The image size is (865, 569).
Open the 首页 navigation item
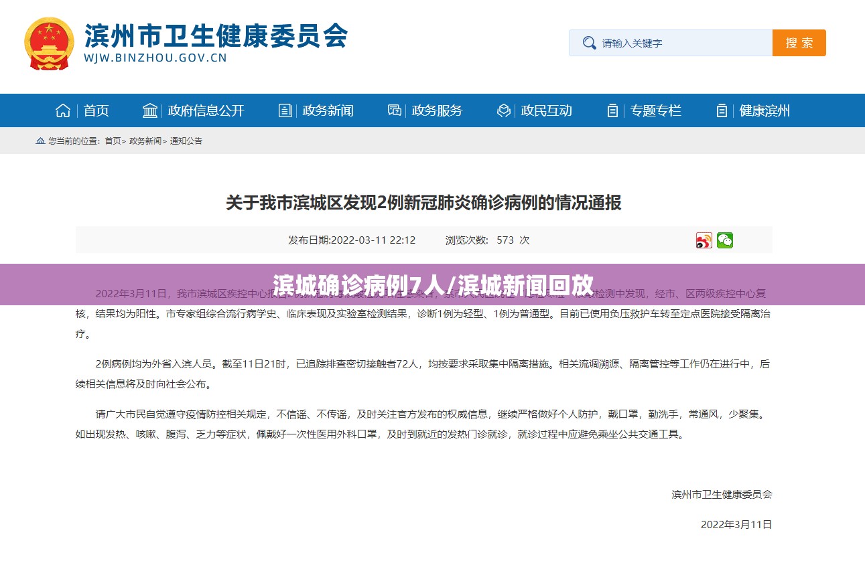pos(82,110)
